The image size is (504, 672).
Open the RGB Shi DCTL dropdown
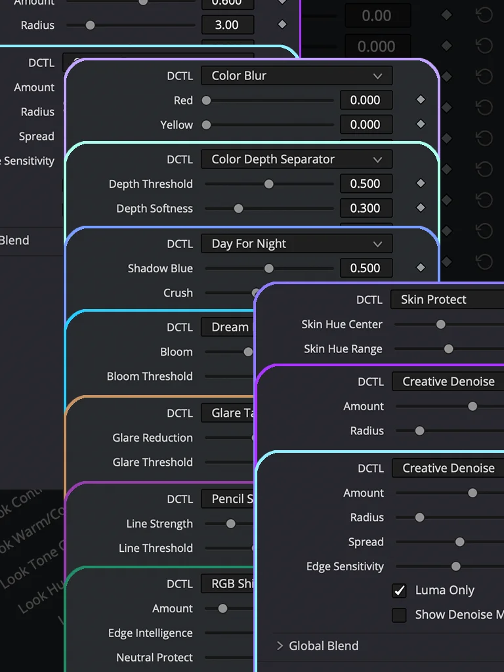(228, 583)
